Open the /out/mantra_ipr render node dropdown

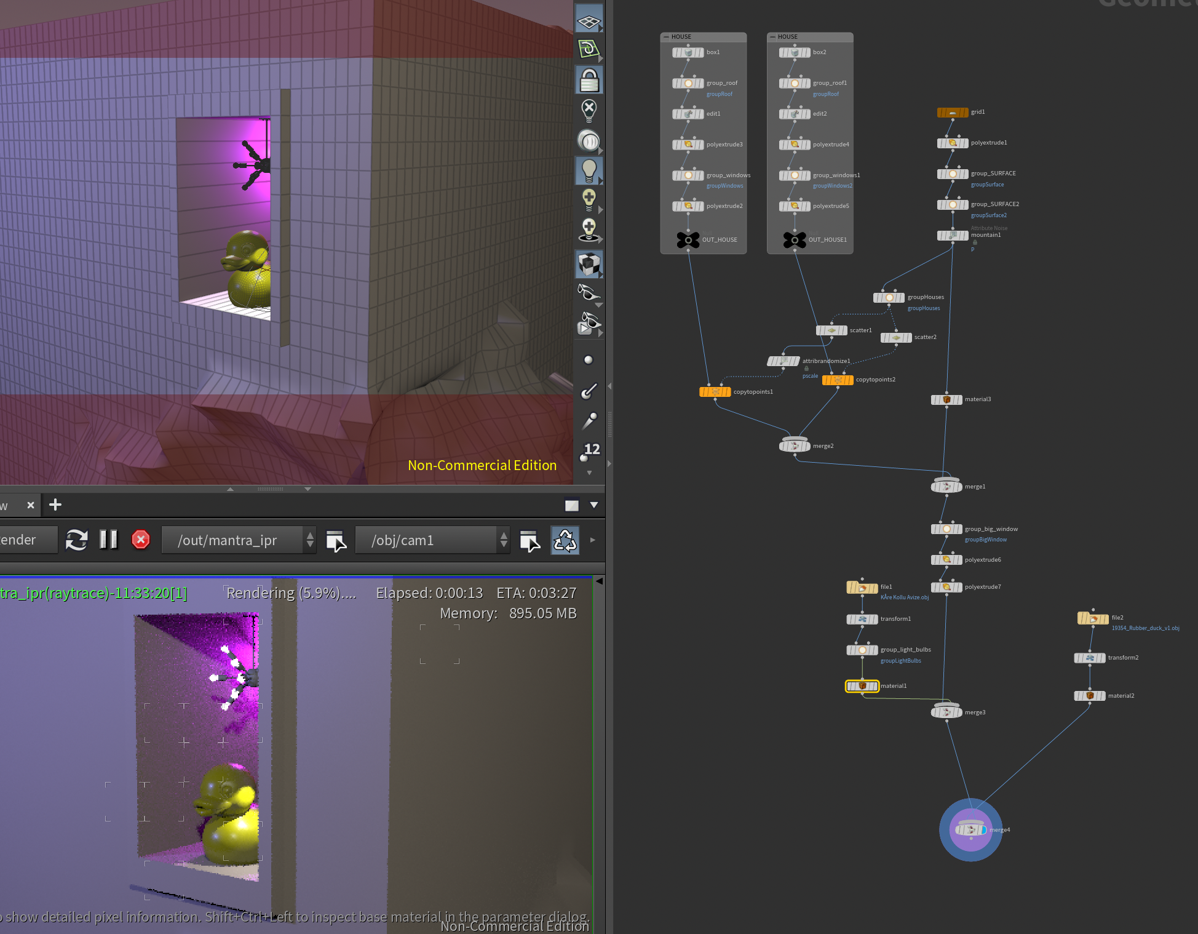pyautogui.click(x=239, y=540)
